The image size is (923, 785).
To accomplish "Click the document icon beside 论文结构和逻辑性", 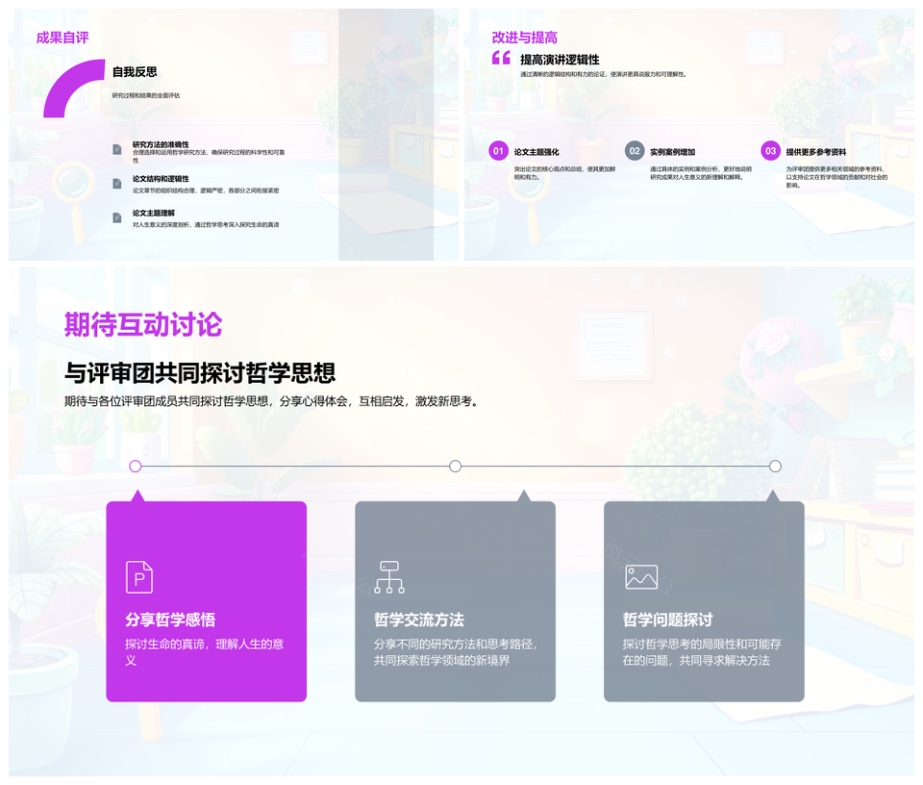I will (x=117, y=183).
